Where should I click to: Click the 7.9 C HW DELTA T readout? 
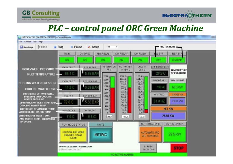[69, 117]
